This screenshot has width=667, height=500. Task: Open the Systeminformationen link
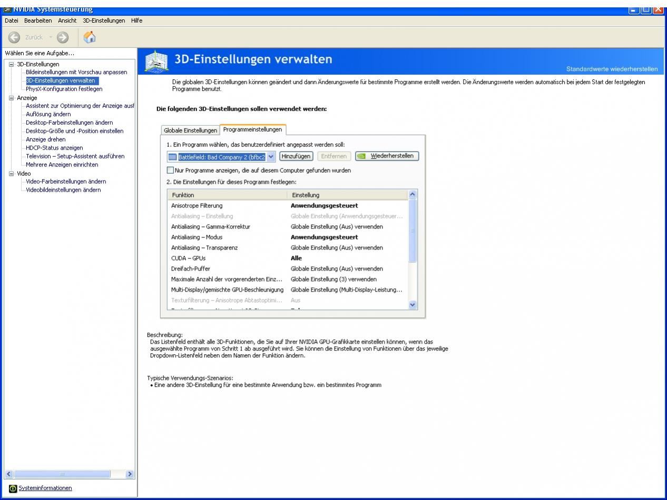45,488
